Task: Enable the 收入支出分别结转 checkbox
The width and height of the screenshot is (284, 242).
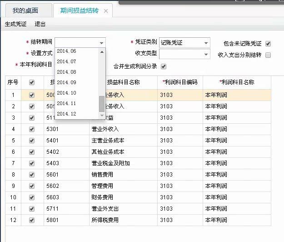Action: coord(268,55)
